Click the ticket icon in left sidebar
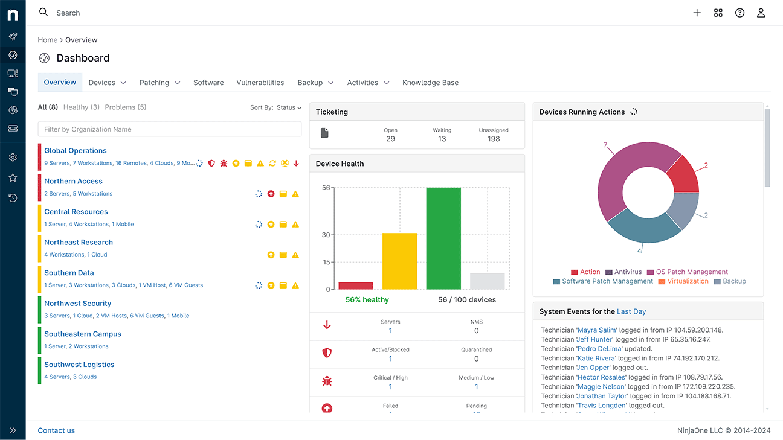 tap(13, 129)
